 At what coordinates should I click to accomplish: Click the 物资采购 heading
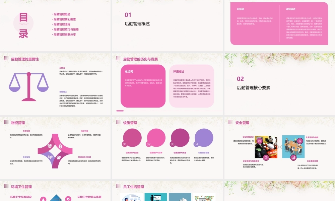[x=26, y=131]
